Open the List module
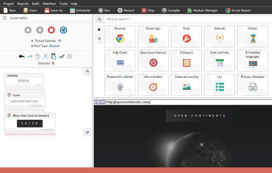 219,85
